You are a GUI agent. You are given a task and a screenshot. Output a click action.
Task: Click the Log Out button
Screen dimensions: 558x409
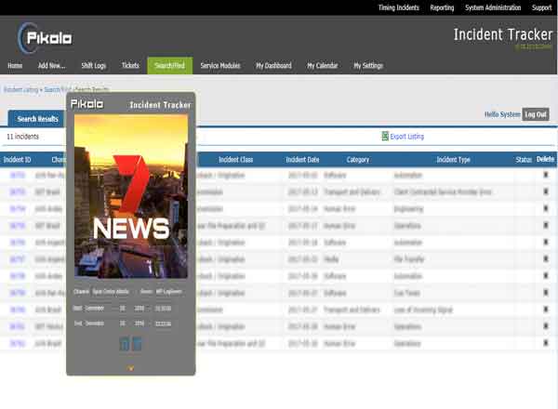[x=536, y=114]
